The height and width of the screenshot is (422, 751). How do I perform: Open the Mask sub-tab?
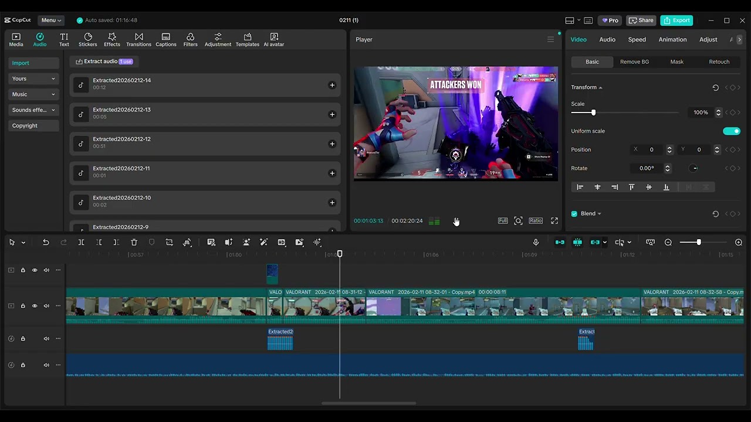pyautogui.click(x=676, y=62)
